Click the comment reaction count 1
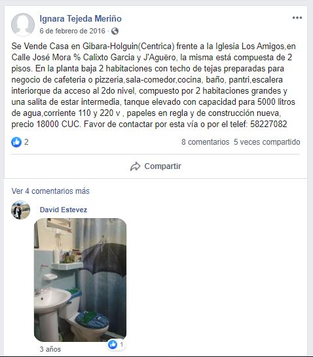The width and height of the screenshot is (313, 357). point(122,345)
